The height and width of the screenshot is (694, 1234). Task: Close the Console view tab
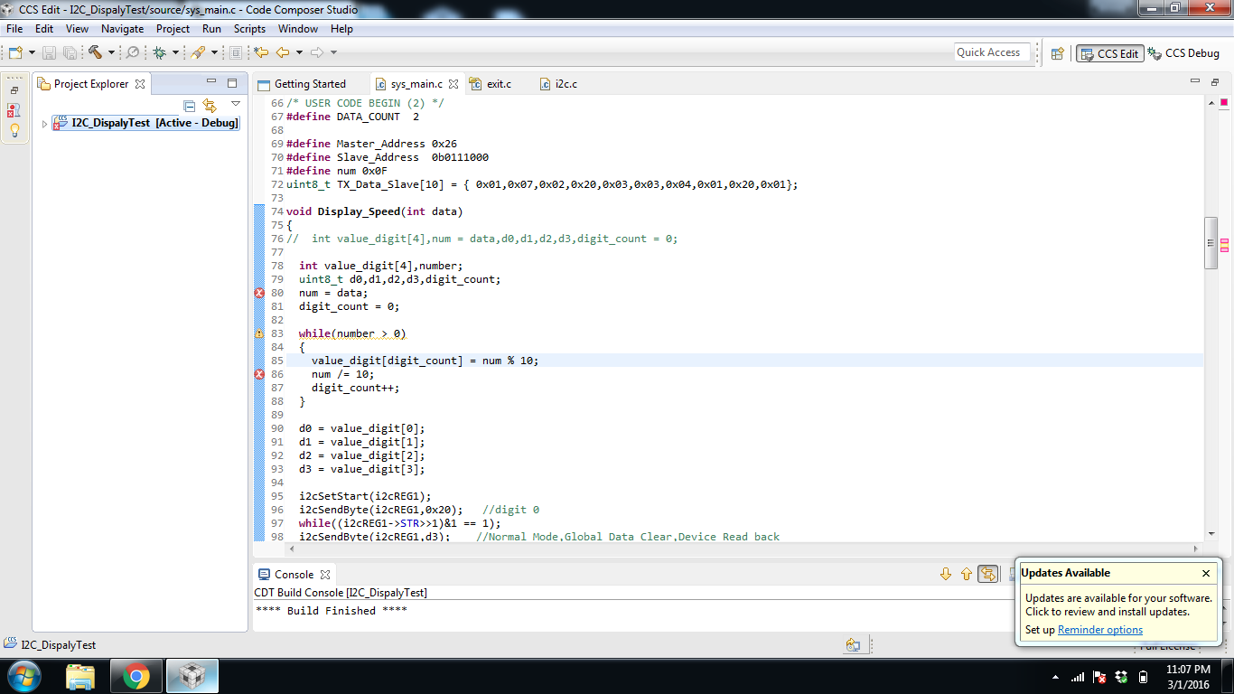325,575
